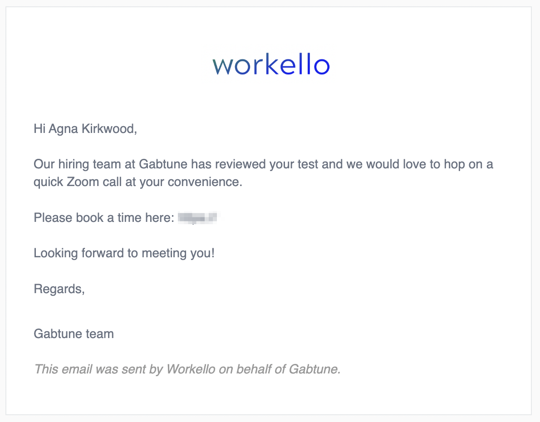
Task: Click the 'Gabtune team' signature
Action: pyautogui.click(x=74, y=334)
